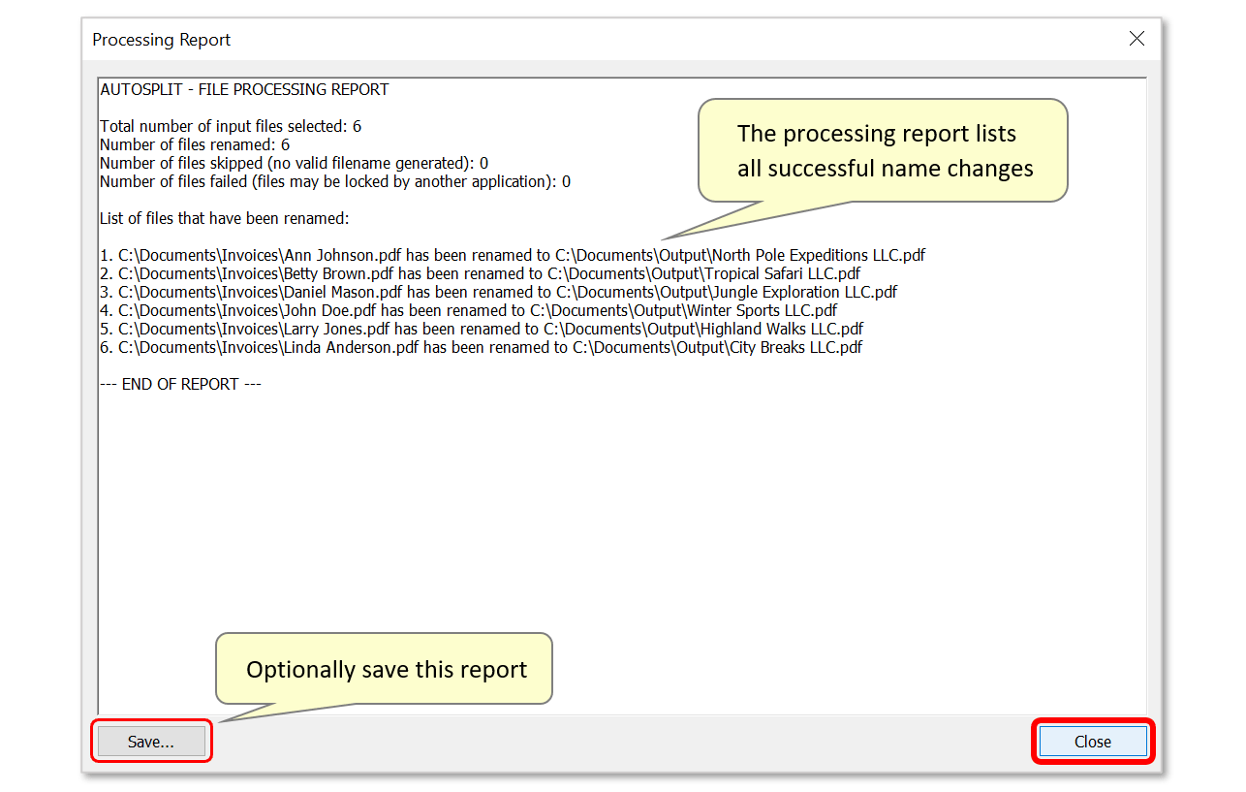Image resolution: width=1246 pixels, height=792 pixels.
Task: Click the files skipped summary line
Action: (291, 162)
